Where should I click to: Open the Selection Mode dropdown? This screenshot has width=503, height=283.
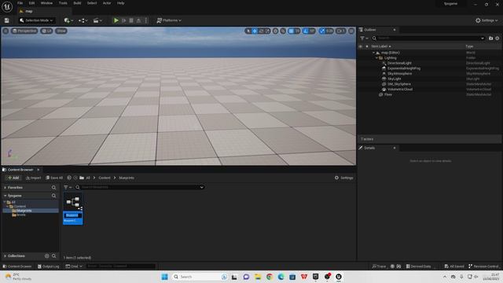(x=36, y=20)
